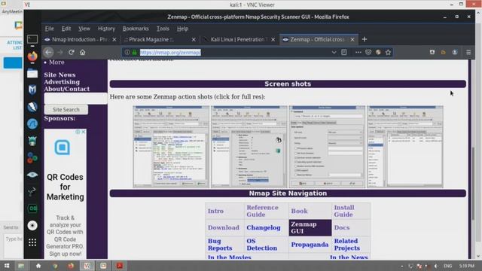This screenshot has width=482, height=271.
Task: Open the Related Projects link
Action: [346, 245]
